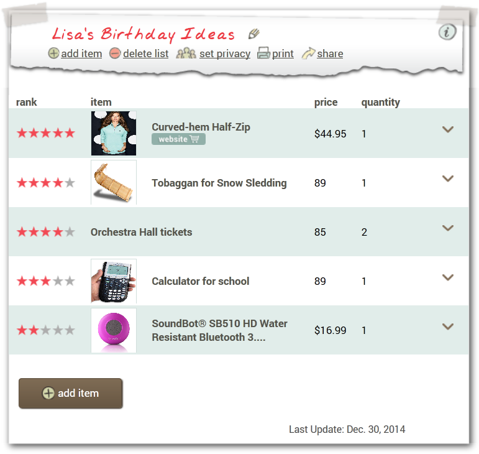The height and width of the screenshot is (454, 479).
Task: Set Calculator for school rank to five stars
Action: tap(70, 281)
